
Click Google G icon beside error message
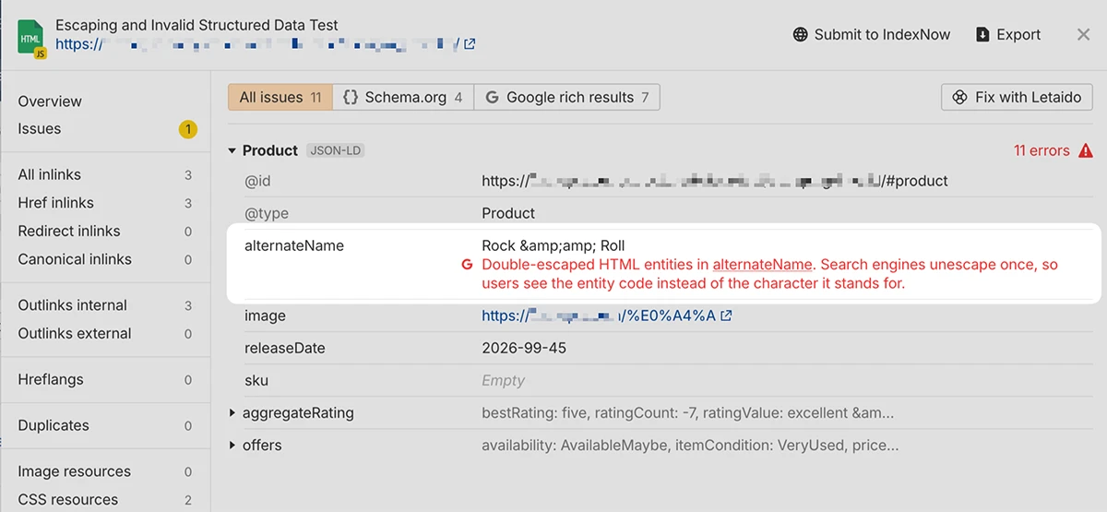tap(468, 265)
